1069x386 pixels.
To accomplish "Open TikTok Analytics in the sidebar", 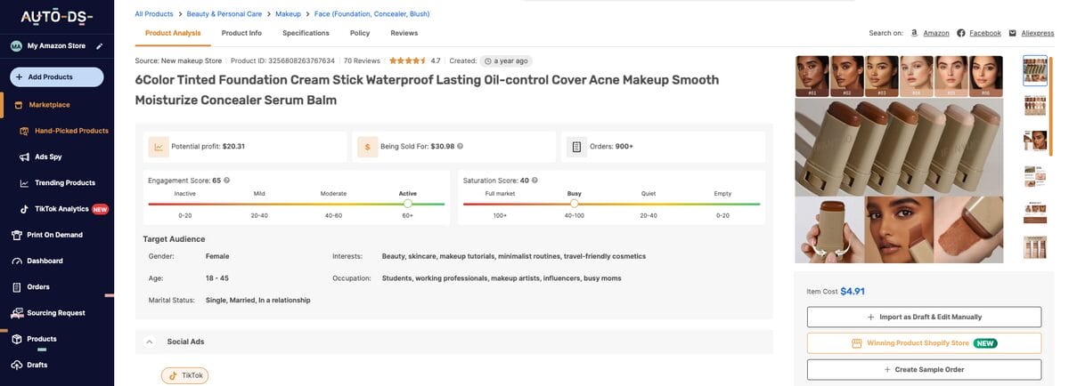I will tap(64, 209).
